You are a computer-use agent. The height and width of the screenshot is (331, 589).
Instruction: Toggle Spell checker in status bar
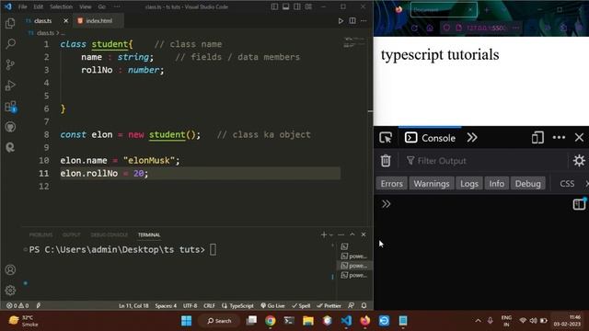(301, 306)
